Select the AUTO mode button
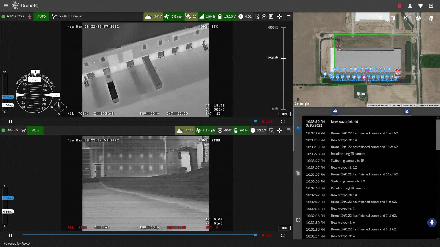440x247 pixels. (42, 16)
